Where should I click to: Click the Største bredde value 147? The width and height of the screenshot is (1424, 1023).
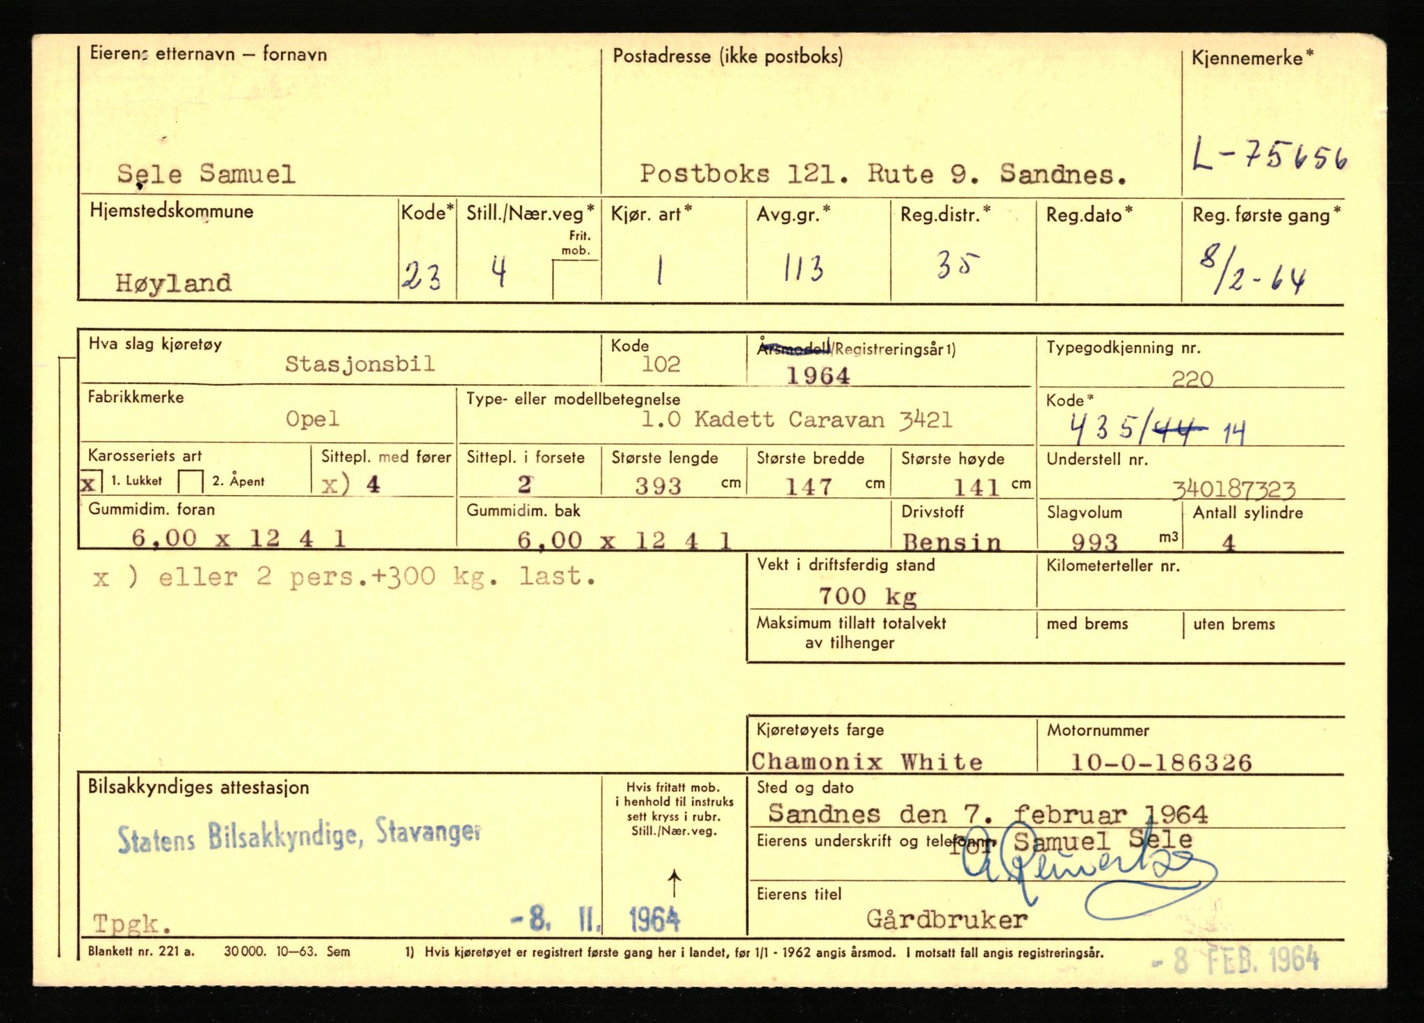(809, 487)
